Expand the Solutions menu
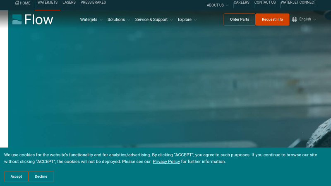The width and height of the screenshot is (331, 186). pyautogui.click(x=118, y=19)
